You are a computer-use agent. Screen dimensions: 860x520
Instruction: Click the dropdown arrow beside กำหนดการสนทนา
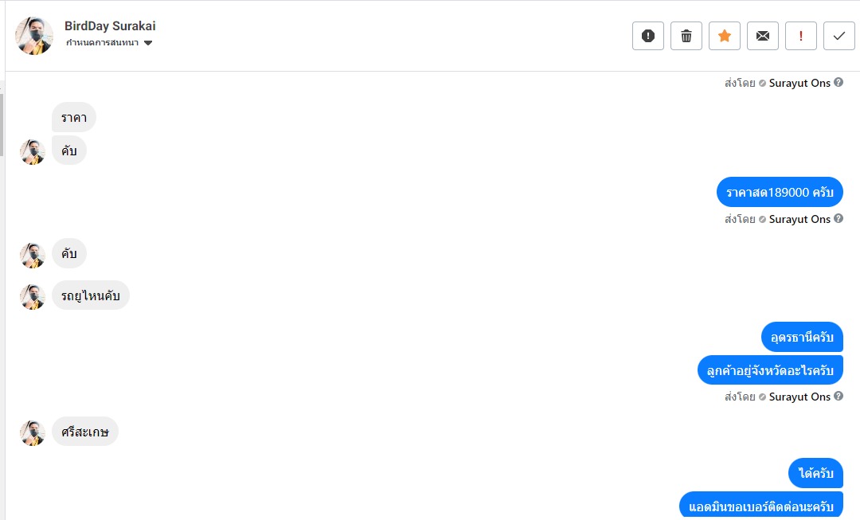coord(148,43)
